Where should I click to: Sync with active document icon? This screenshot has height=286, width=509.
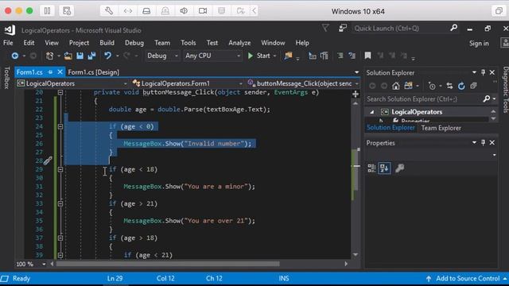point(449,86)
